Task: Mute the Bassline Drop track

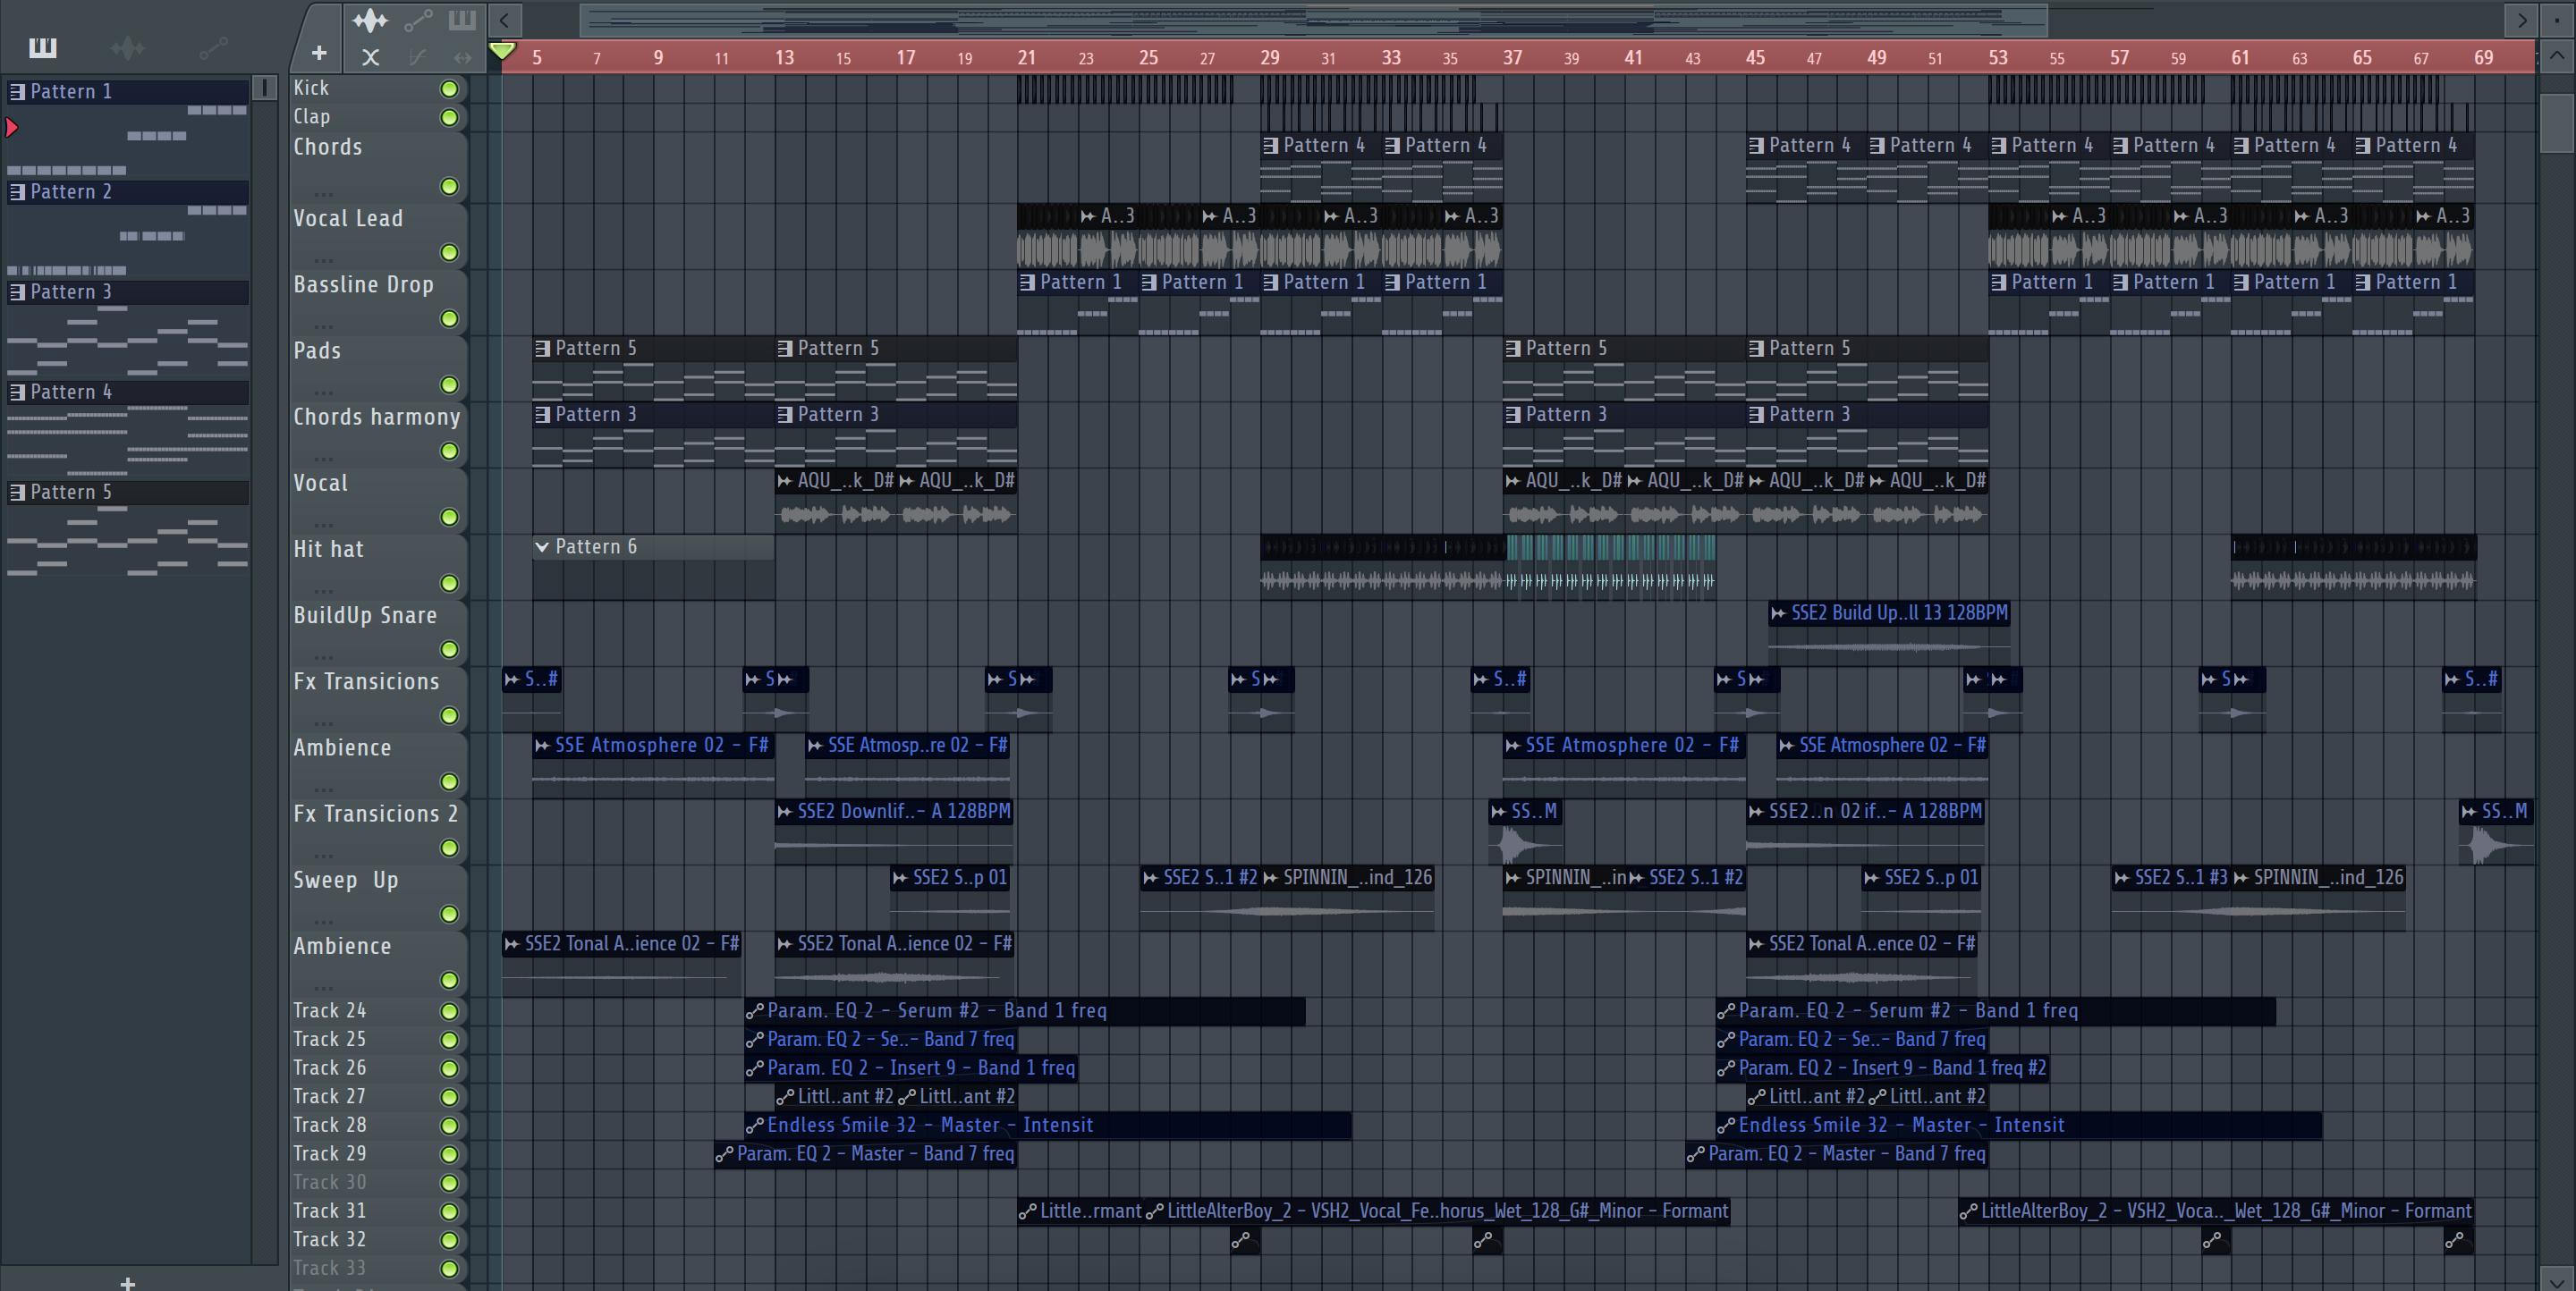Action: click(450, 319)
